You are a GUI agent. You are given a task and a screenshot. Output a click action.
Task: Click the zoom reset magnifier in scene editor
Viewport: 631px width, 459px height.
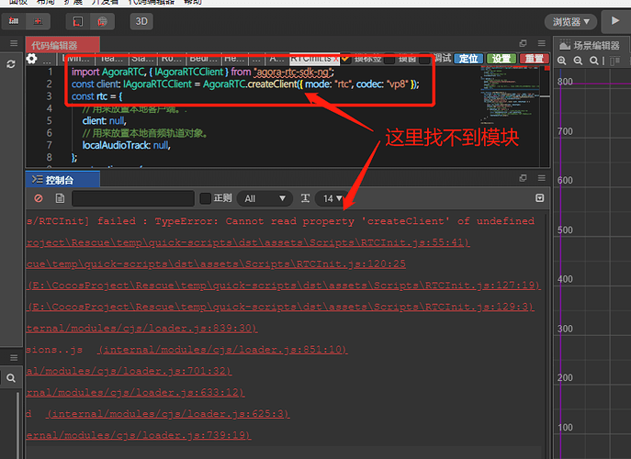pos(594,61)
